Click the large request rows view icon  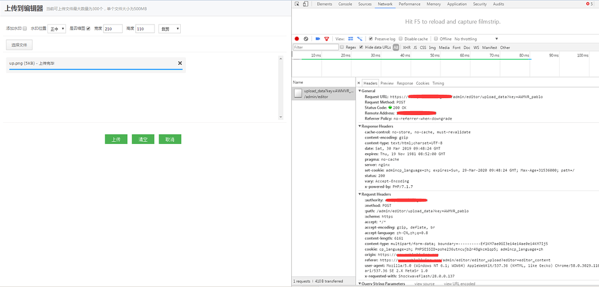(351, 39)
